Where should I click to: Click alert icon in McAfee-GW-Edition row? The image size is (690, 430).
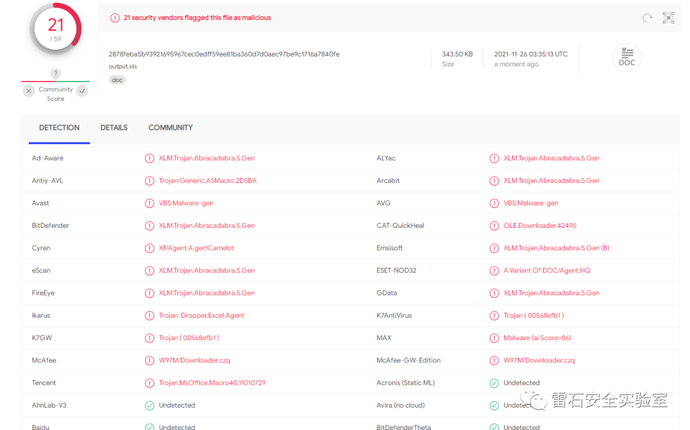[494, 360]
